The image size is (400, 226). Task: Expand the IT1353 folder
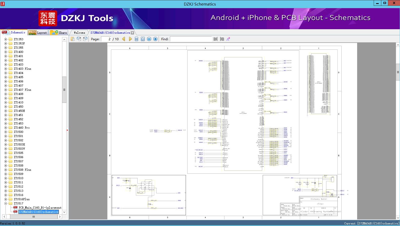(x=6, y=39)
